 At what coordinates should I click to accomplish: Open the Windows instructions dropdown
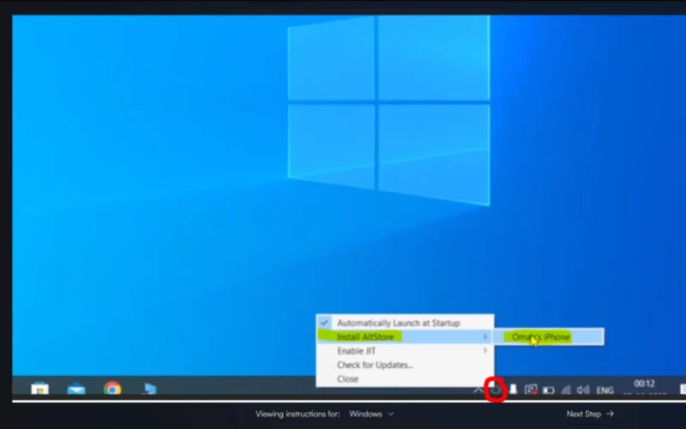(x=371, y=414)
